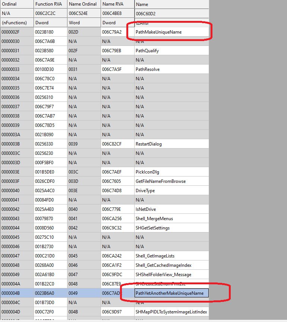The width and height of the screenshot is (287, 322).
Task: Select ordinal 0000004A
Action: click(17, 284)
